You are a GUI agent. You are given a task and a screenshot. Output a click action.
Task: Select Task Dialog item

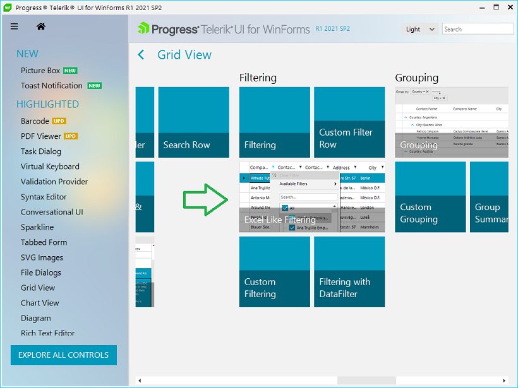41,151
